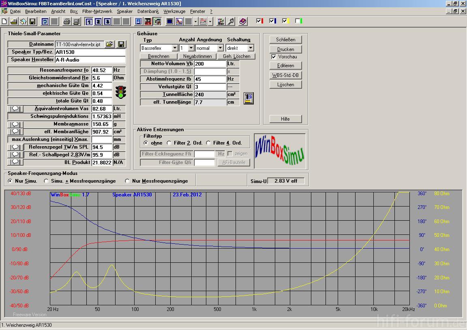This screenshot has width=467, height=330.
Task: Click the printer icon in toolbar
Action: 67,21
